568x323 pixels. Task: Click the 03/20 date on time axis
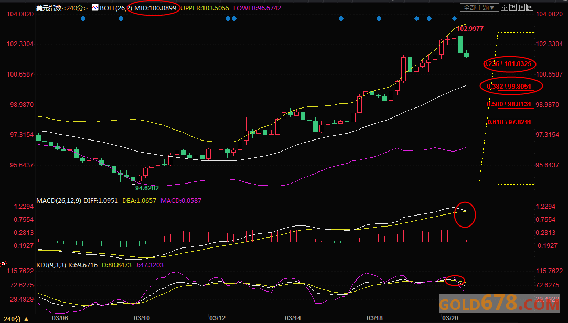(450, 318)
